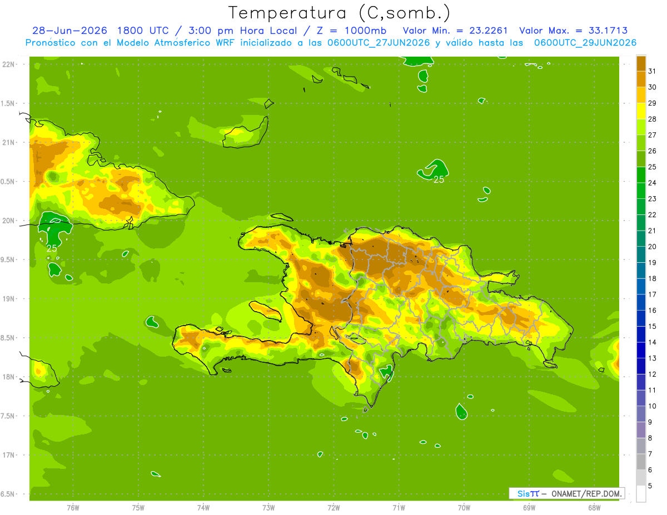Click the "70W" longitude axis label
The height and width of the screenshot is (515, 667).
[x=464, y=508]
